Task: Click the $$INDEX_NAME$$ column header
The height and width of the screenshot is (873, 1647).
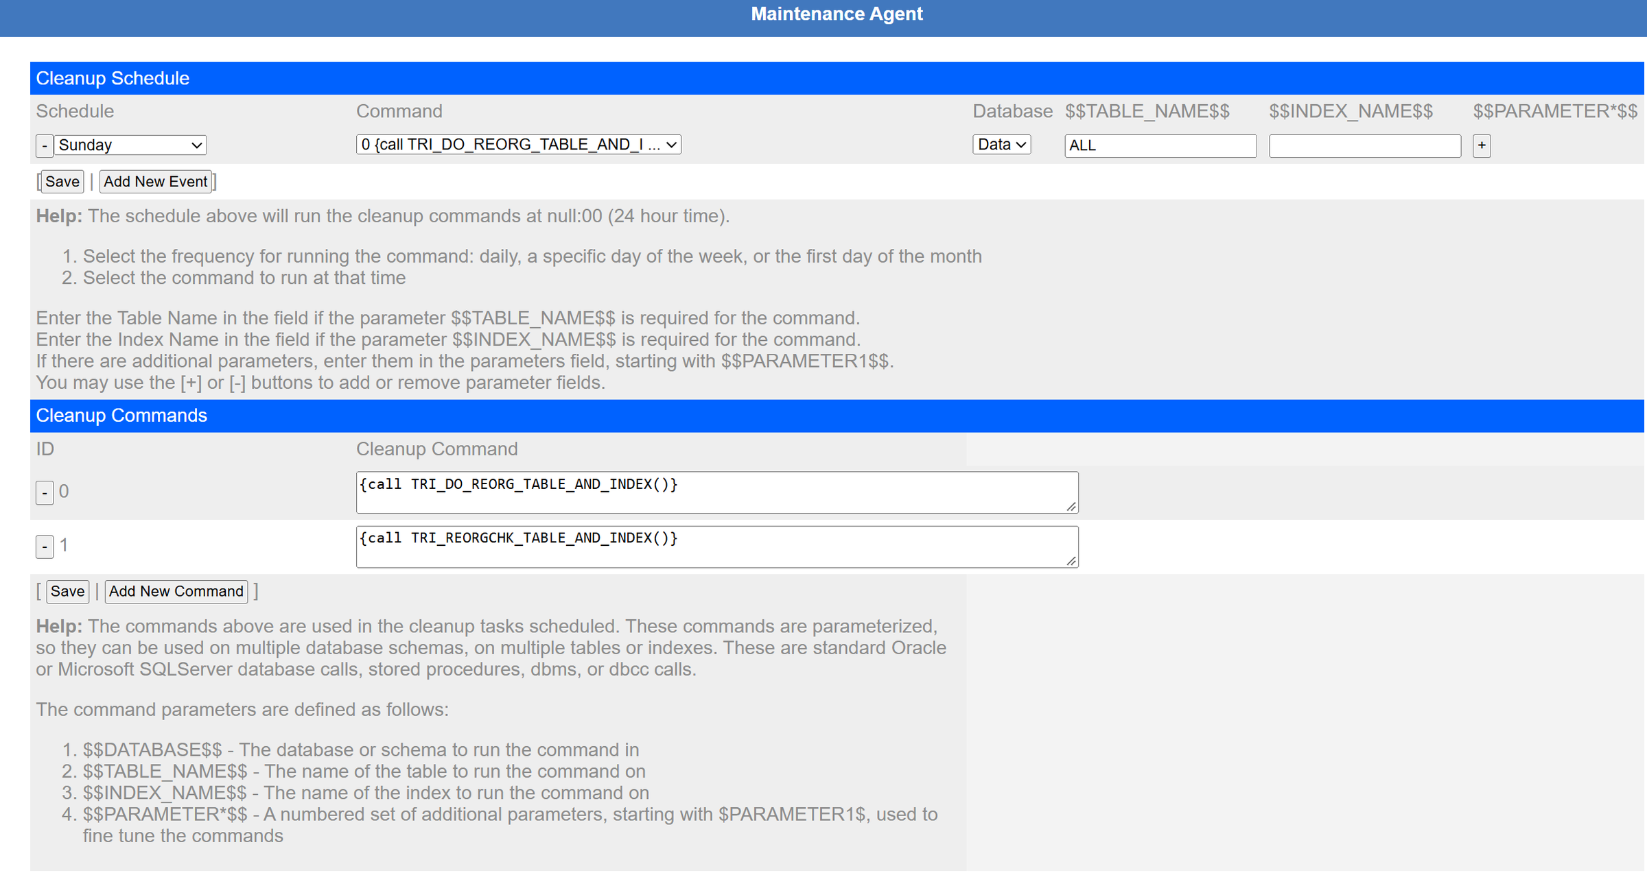Action: [1351, 111]
